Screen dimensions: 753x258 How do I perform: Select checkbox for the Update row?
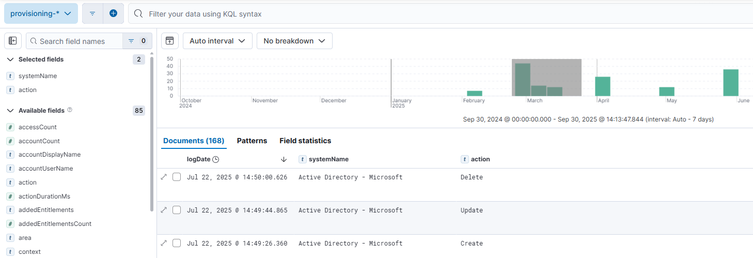point(177,210)
